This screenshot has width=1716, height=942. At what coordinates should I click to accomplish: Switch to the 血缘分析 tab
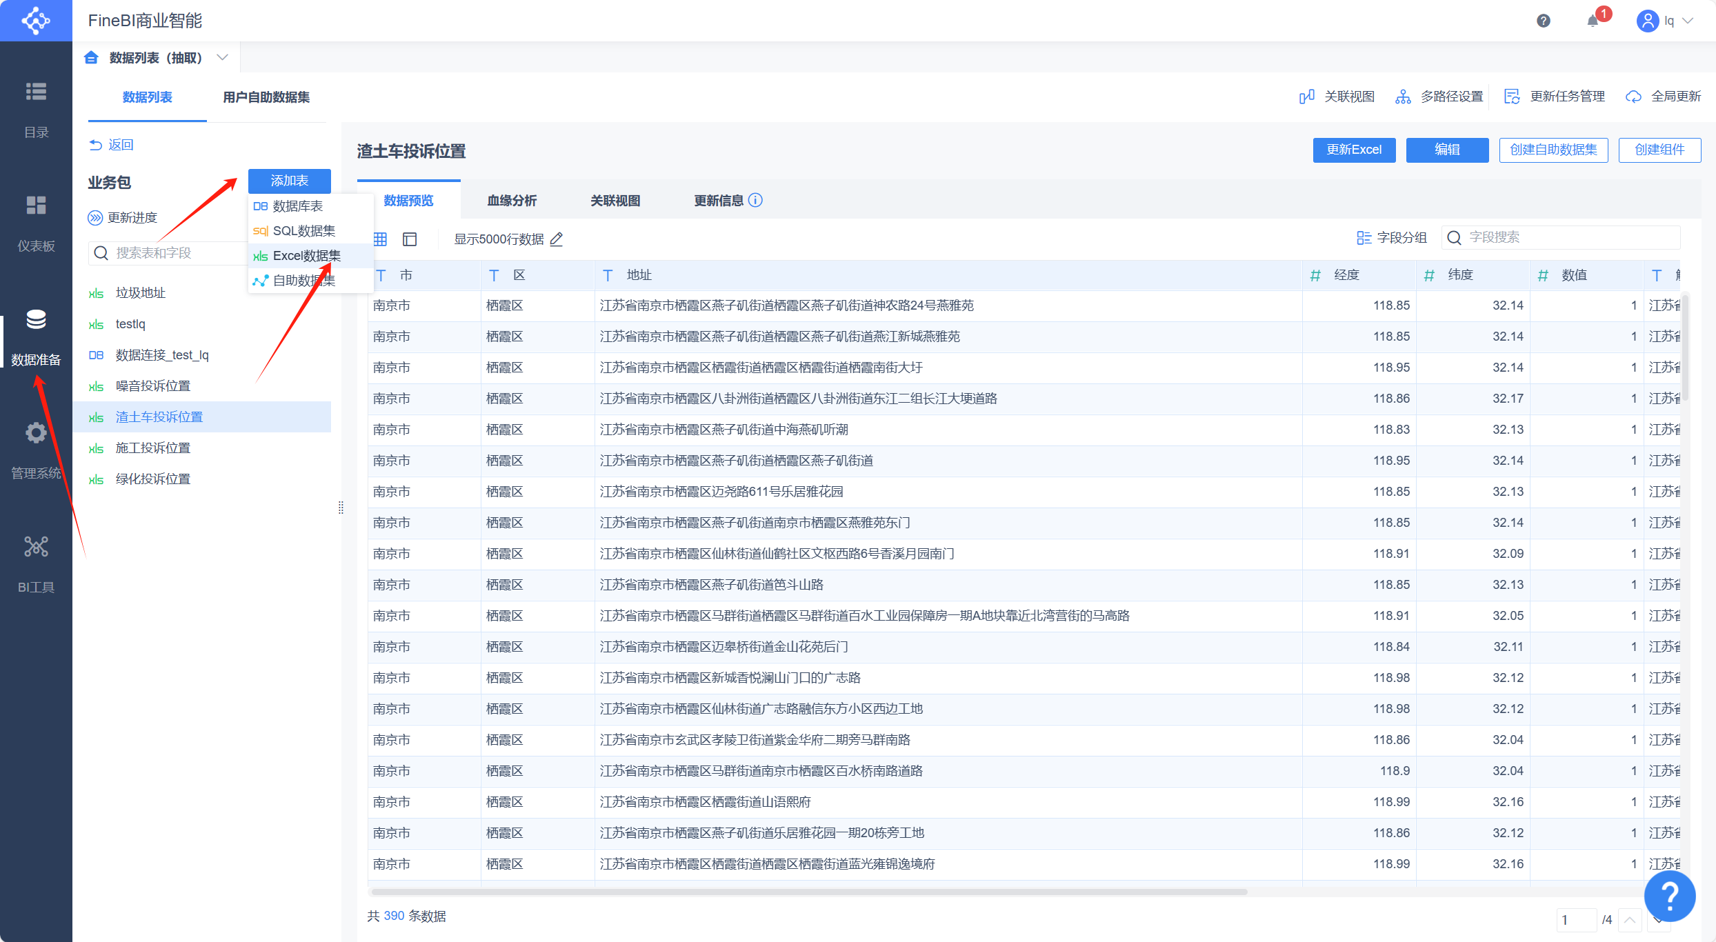click(x=512, y=201)
